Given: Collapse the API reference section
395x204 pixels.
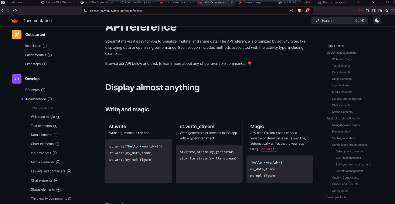Looking at the screenshot, I should [x=50, y=99].
